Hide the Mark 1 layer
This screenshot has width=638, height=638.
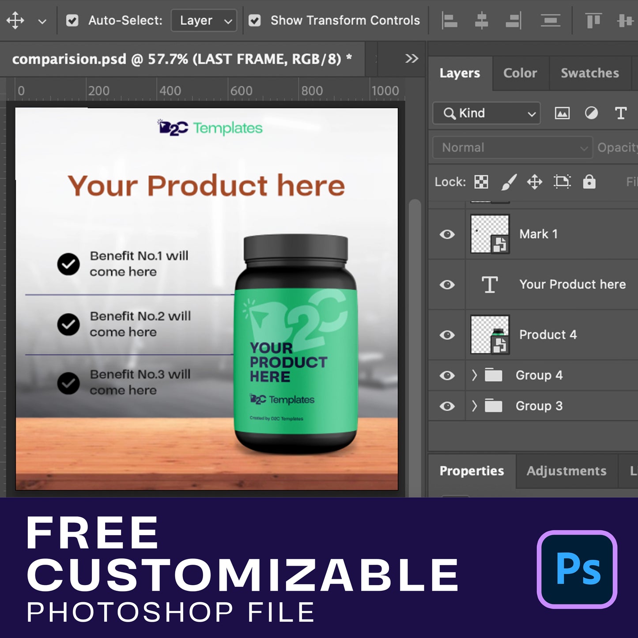(x=447, y=234)
